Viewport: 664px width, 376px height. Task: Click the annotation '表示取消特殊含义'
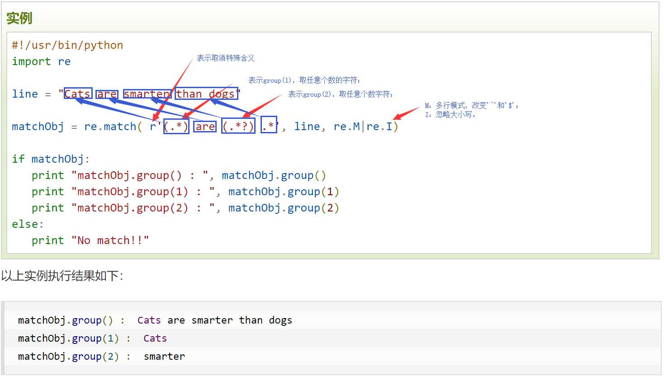(x=226, y=58)
